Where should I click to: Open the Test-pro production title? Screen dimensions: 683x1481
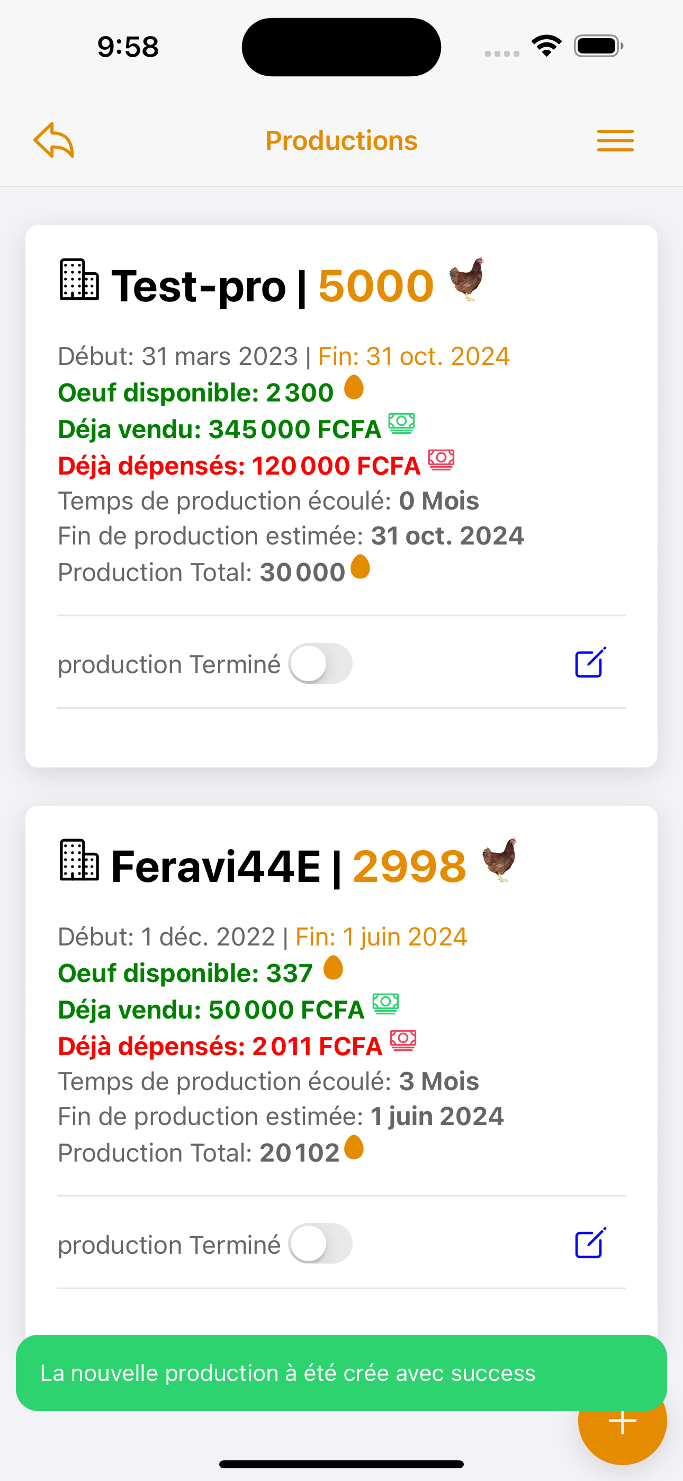[199, 286]
